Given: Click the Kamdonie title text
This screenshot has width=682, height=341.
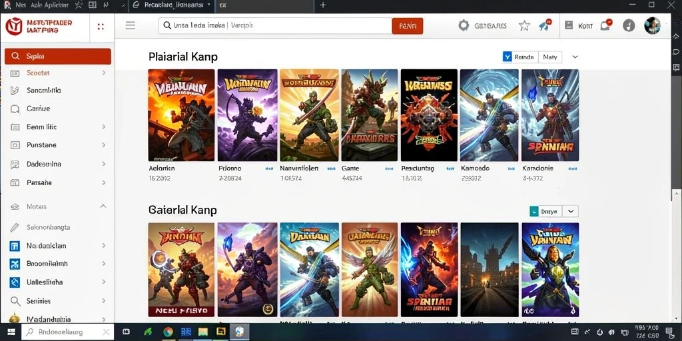Looking at the screenshot, I should (537, 168).
